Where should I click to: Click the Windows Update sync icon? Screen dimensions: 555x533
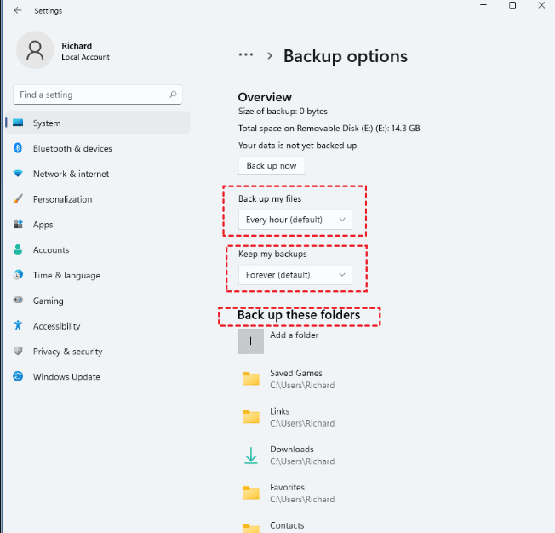click(18, 376)
